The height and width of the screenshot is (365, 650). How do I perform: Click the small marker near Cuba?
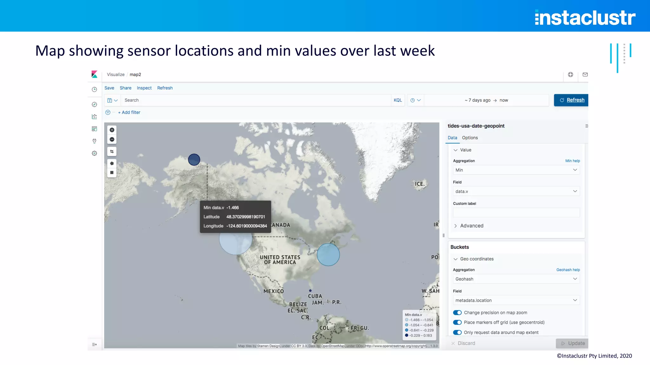coord(310,291)
